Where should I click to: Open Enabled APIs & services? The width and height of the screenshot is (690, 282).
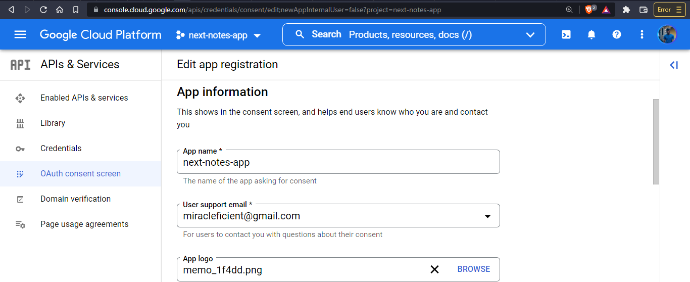pos(81,98)
